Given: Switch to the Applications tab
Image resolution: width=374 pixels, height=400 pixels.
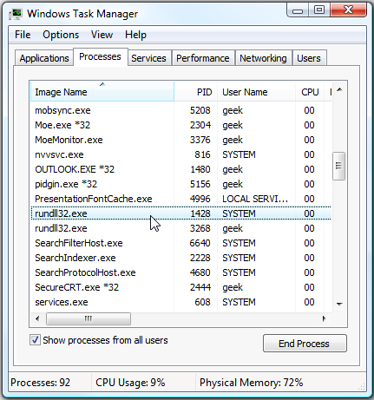Looking at the screenshot, I should (x=44, y=58).
